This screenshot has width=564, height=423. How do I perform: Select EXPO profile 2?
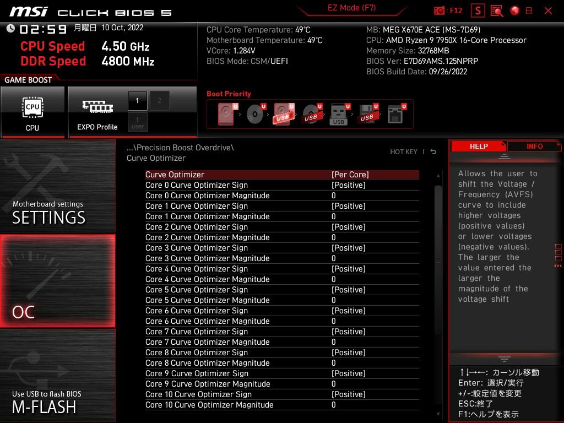(159, 101)
